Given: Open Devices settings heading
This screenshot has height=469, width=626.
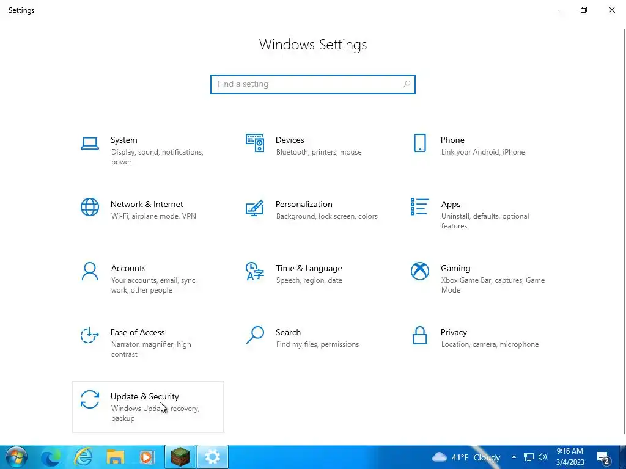Looking at the screenshot, I should coord(290,140).
